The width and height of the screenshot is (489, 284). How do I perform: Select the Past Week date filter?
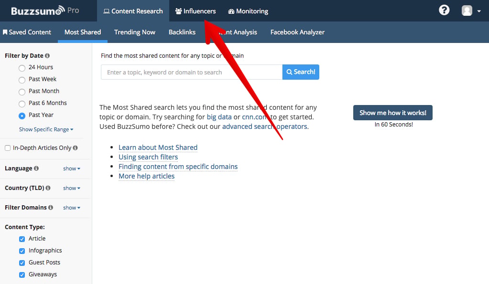pos(22,80)
